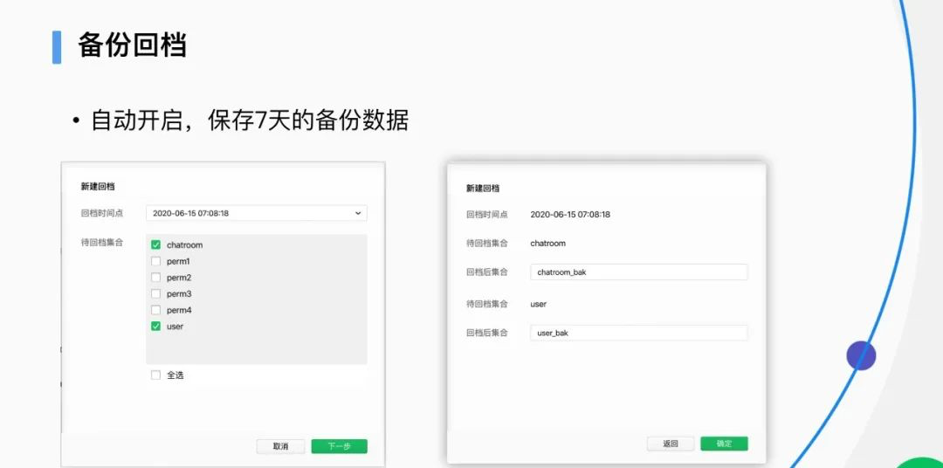Viewport: 943px width, 468px height.
Task: Click the perm1 label text
Action: click(179, 262)
